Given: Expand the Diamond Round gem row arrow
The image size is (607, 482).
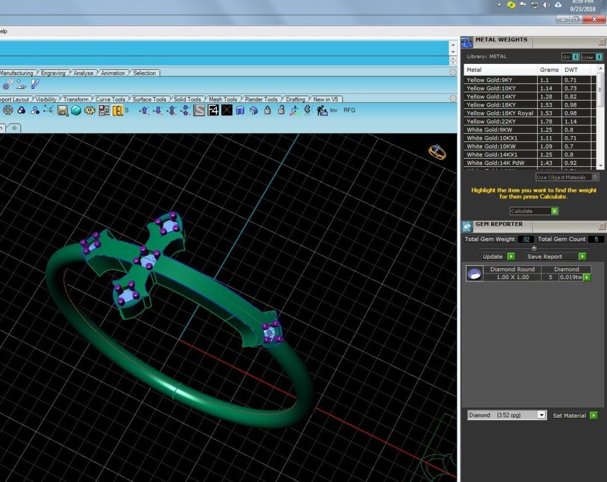Looking at the screenshot, I should [587, 277].
